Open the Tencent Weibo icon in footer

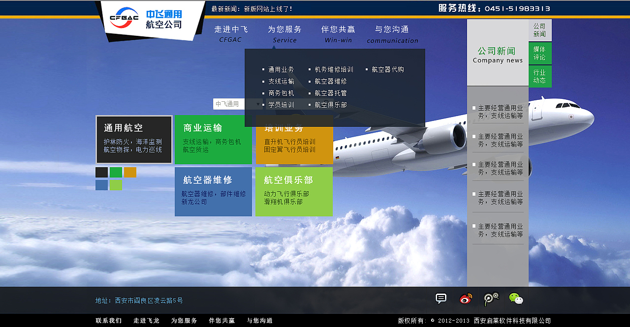click(491, 299)
